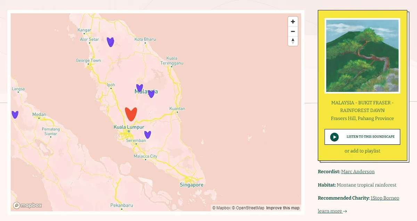417x221 pixels.
Task: Click the George Town map label
Action: pyautogui.click(x=88, y=60)
